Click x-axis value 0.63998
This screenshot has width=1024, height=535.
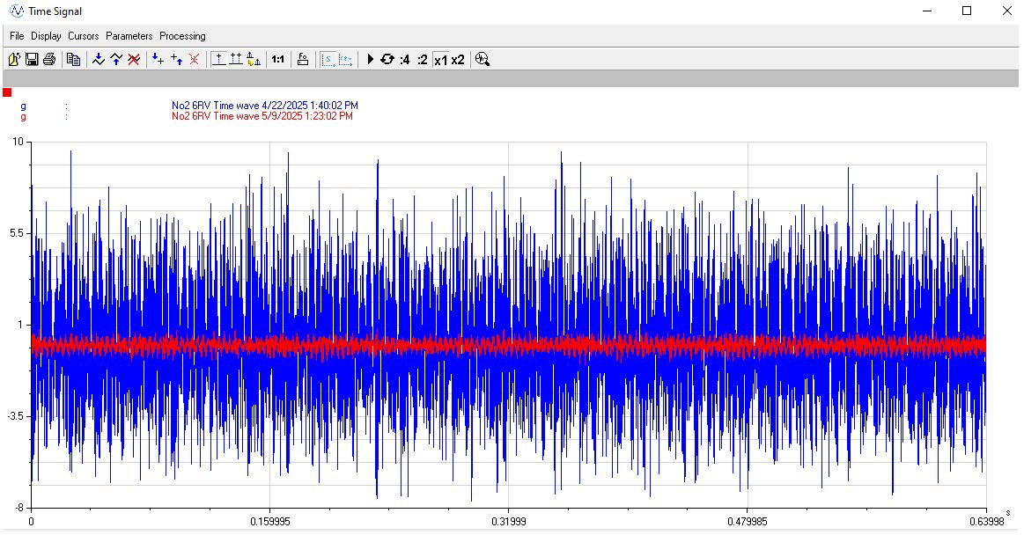point(986,521)
